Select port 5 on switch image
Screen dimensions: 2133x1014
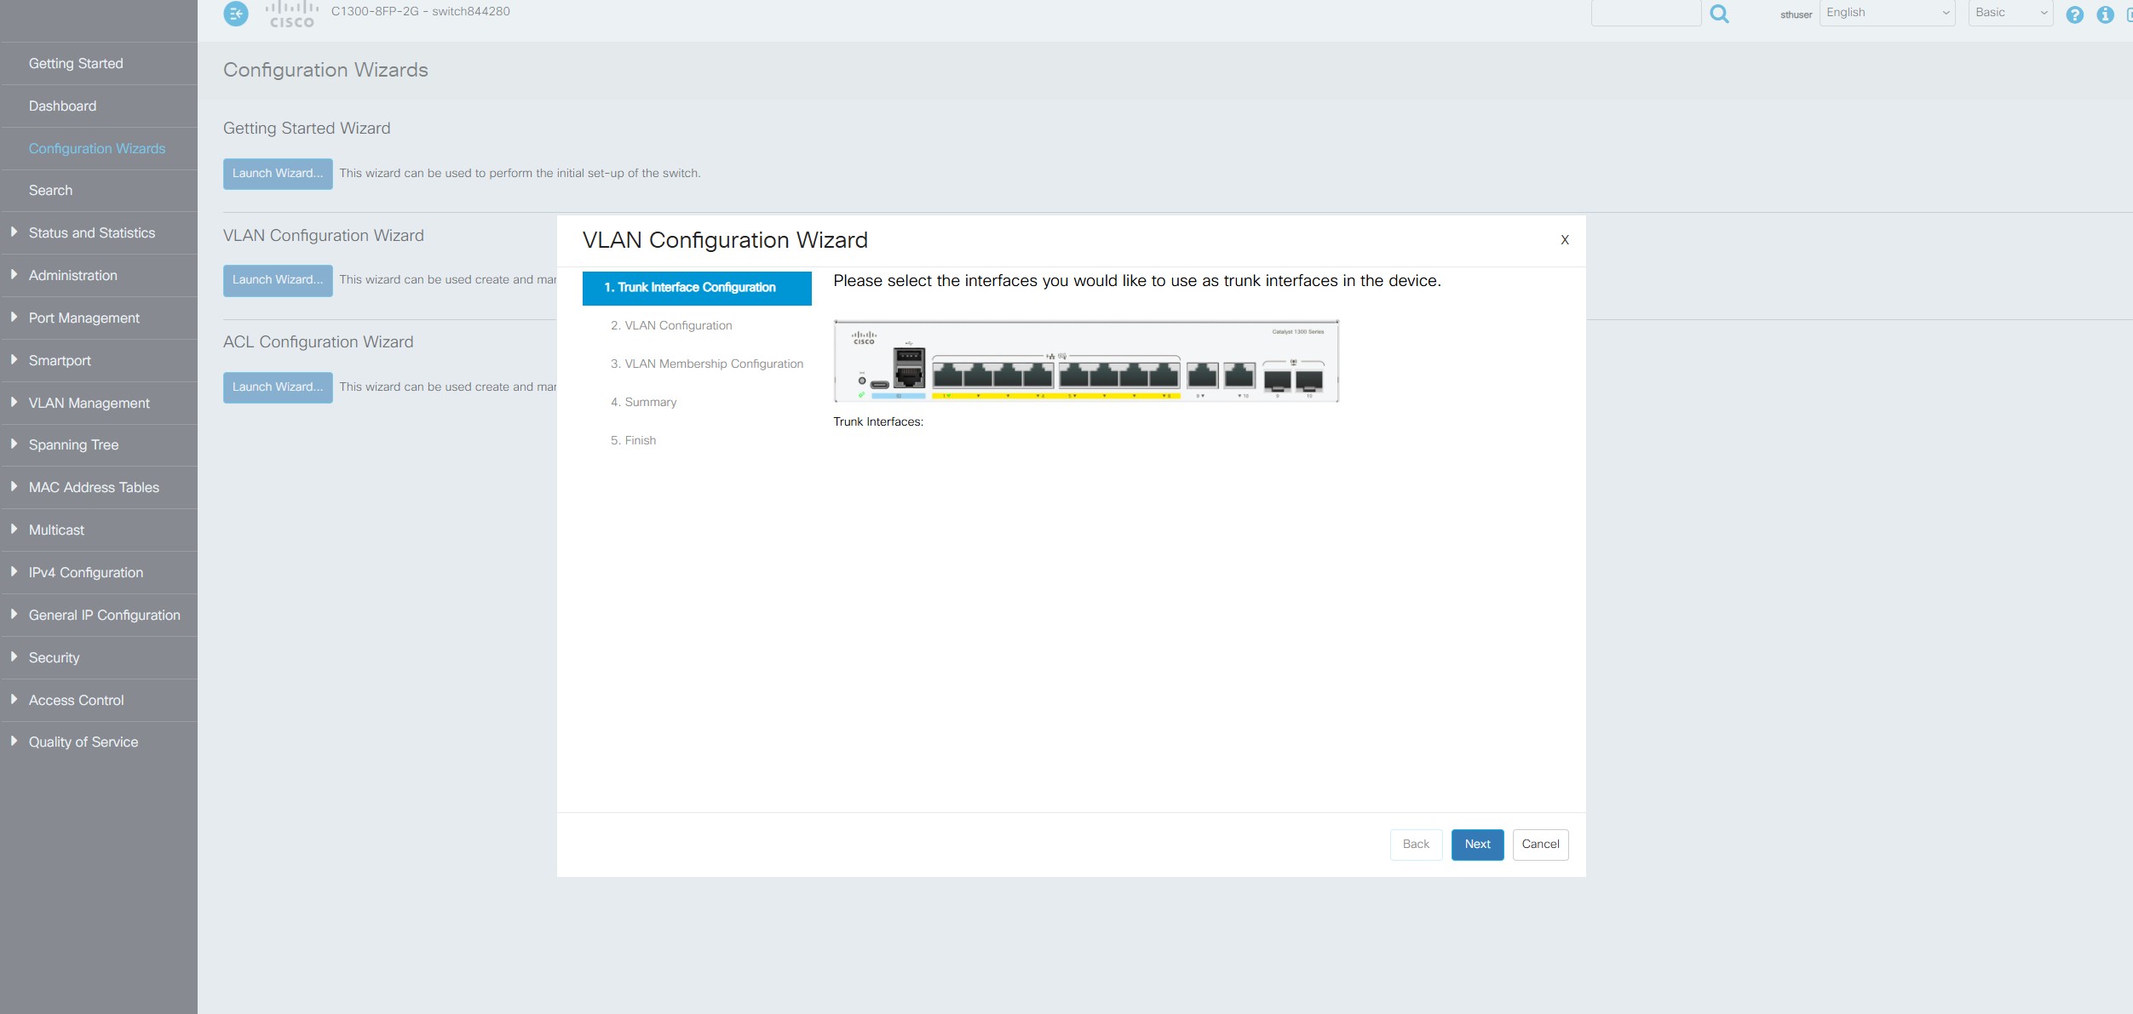click(x=1074, y=375)
